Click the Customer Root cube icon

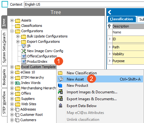pyautogui.click(x=17, y=115)
